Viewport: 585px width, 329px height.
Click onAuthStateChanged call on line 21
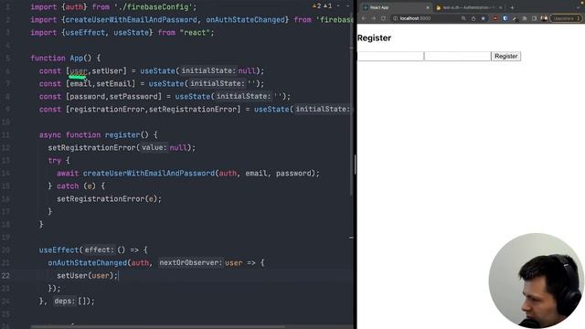coord(88,263)
